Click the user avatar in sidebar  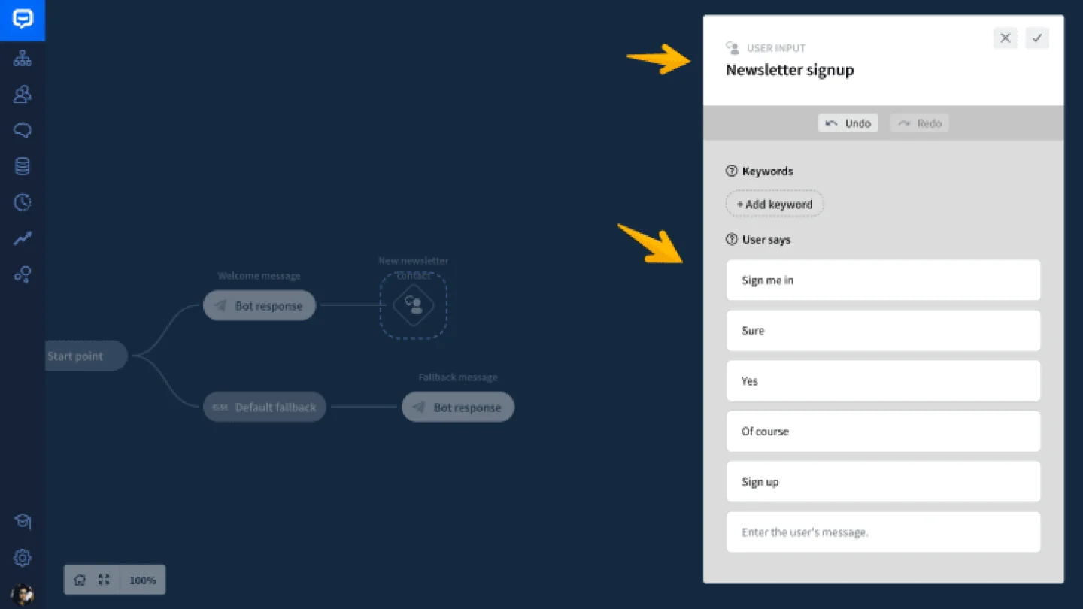tap(23, 595)
